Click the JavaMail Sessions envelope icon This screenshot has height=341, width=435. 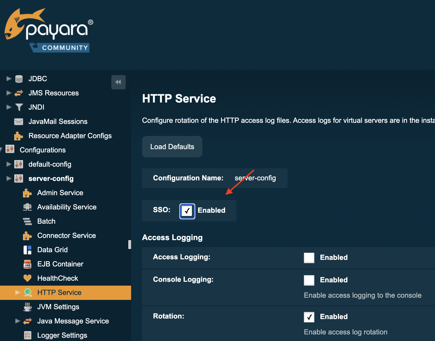point(19,122)
